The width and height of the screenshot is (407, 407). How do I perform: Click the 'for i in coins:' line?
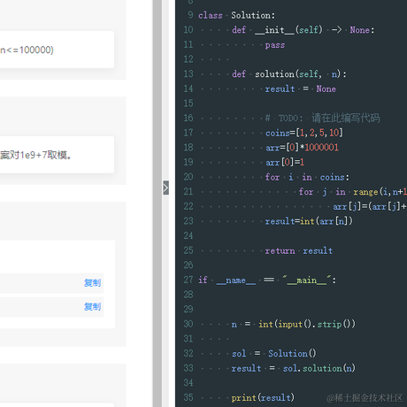[x=307, y=177]
